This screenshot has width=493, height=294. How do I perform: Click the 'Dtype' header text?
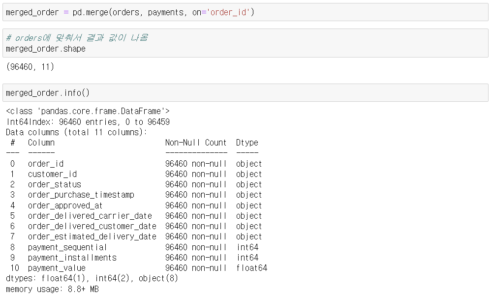tap(247, 143)
